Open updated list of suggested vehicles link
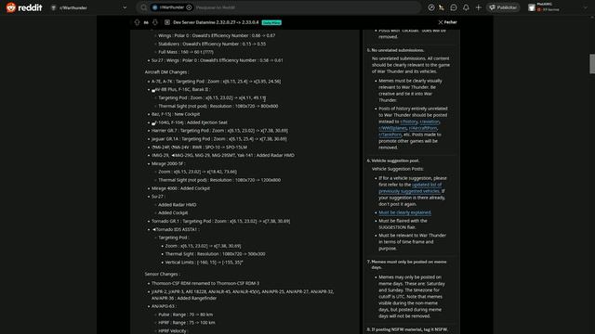 pyautogui.click(x=410, y=187)
